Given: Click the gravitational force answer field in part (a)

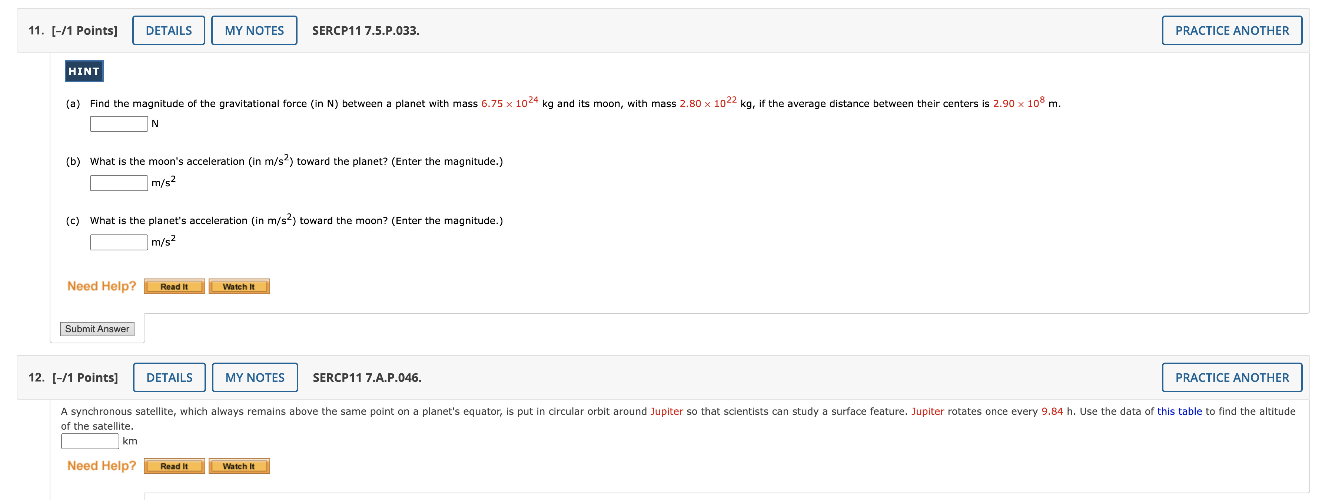Looking at the screenshot, I should click(x=118, y=124).
